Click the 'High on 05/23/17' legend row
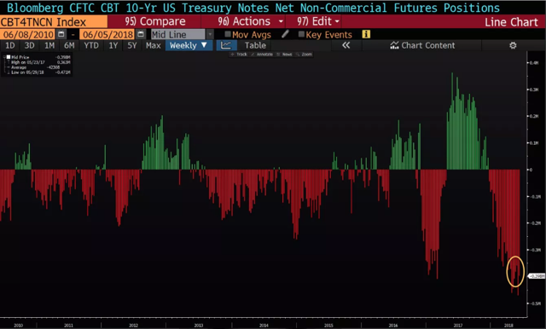 point(40,62)
